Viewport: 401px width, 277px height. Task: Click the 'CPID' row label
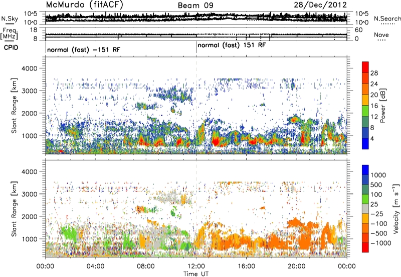click(x=11, y=47)
